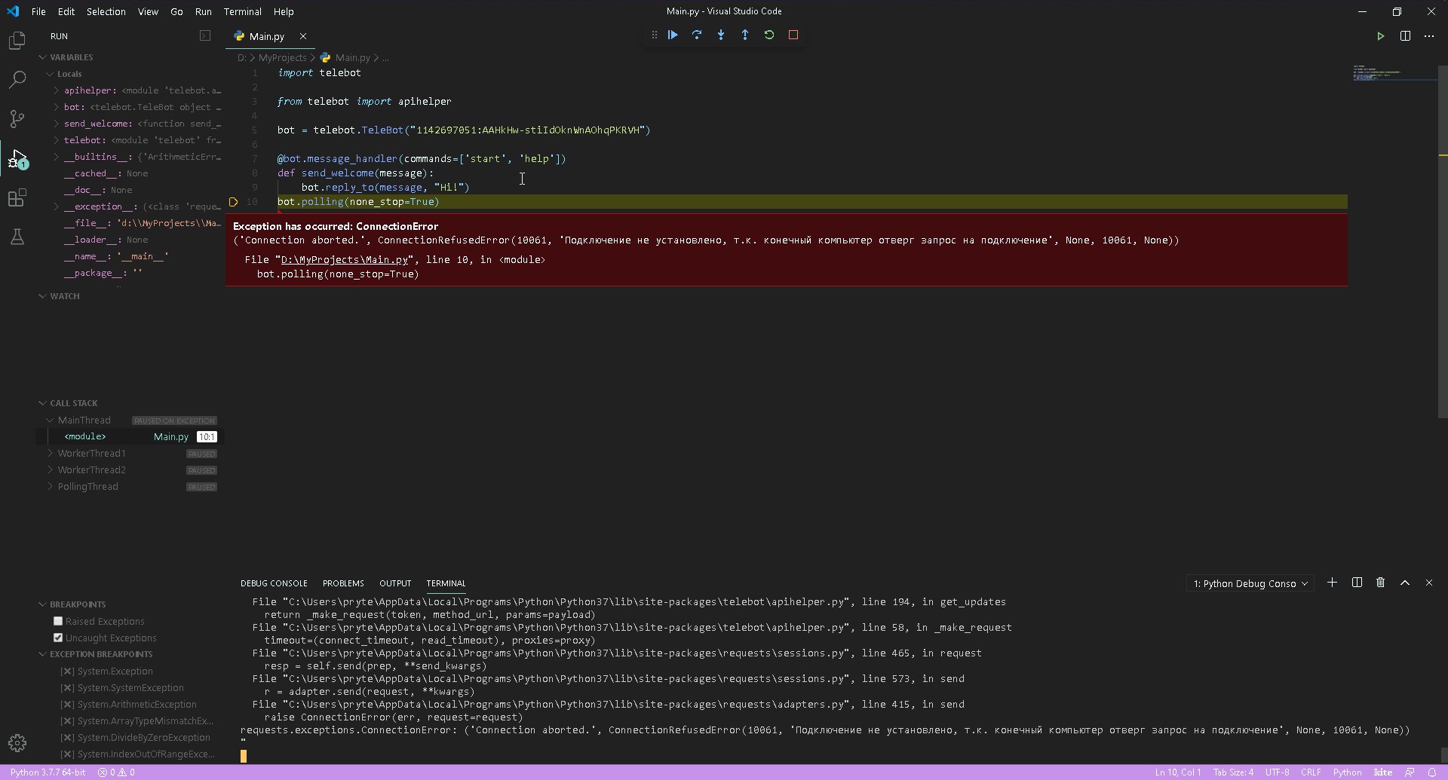1448x780 pixels.
Task: Open the Source Control view
Action: (x=17, y=118)
